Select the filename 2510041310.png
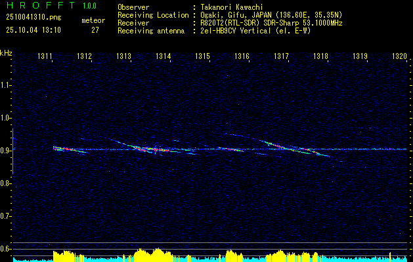413x262 pixels. coord(33,17)
